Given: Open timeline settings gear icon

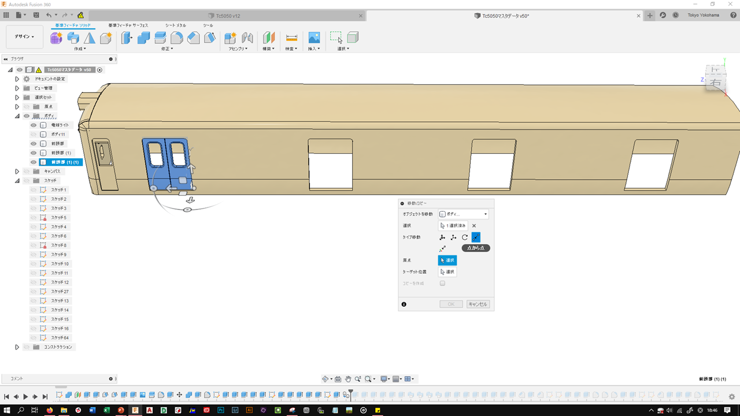Looking at the screenshot, I should point(731,396).
